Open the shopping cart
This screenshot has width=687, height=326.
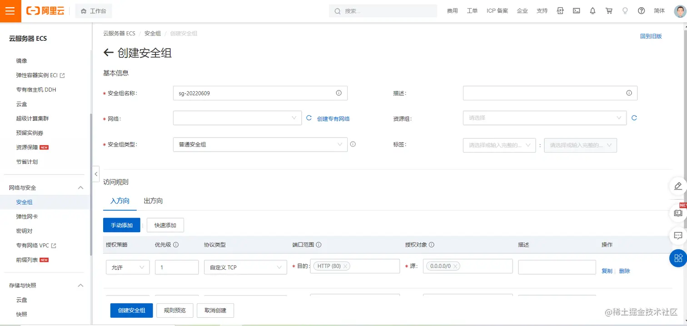(x=609, y=11)
